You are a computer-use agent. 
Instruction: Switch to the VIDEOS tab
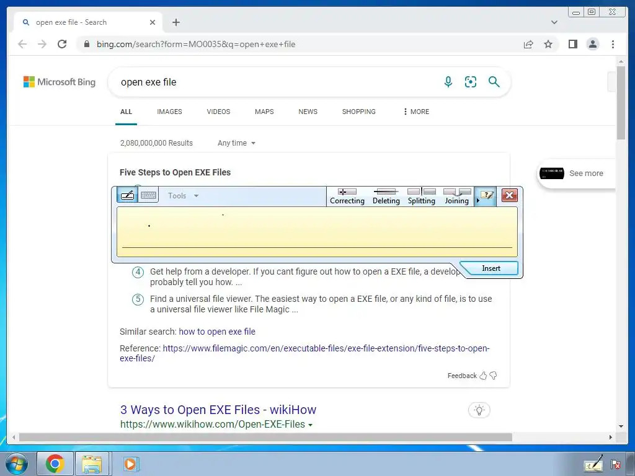tap(218, 112)
